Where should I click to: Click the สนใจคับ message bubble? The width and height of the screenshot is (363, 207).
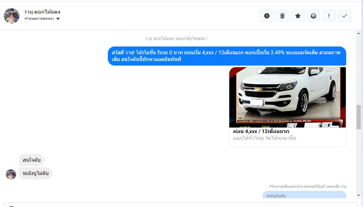tap(31, 160)
